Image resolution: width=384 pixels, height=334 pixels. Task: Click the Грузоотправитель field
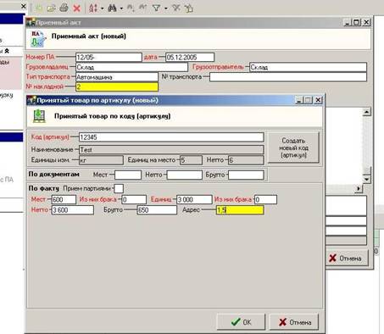click(x=308, y=67)
